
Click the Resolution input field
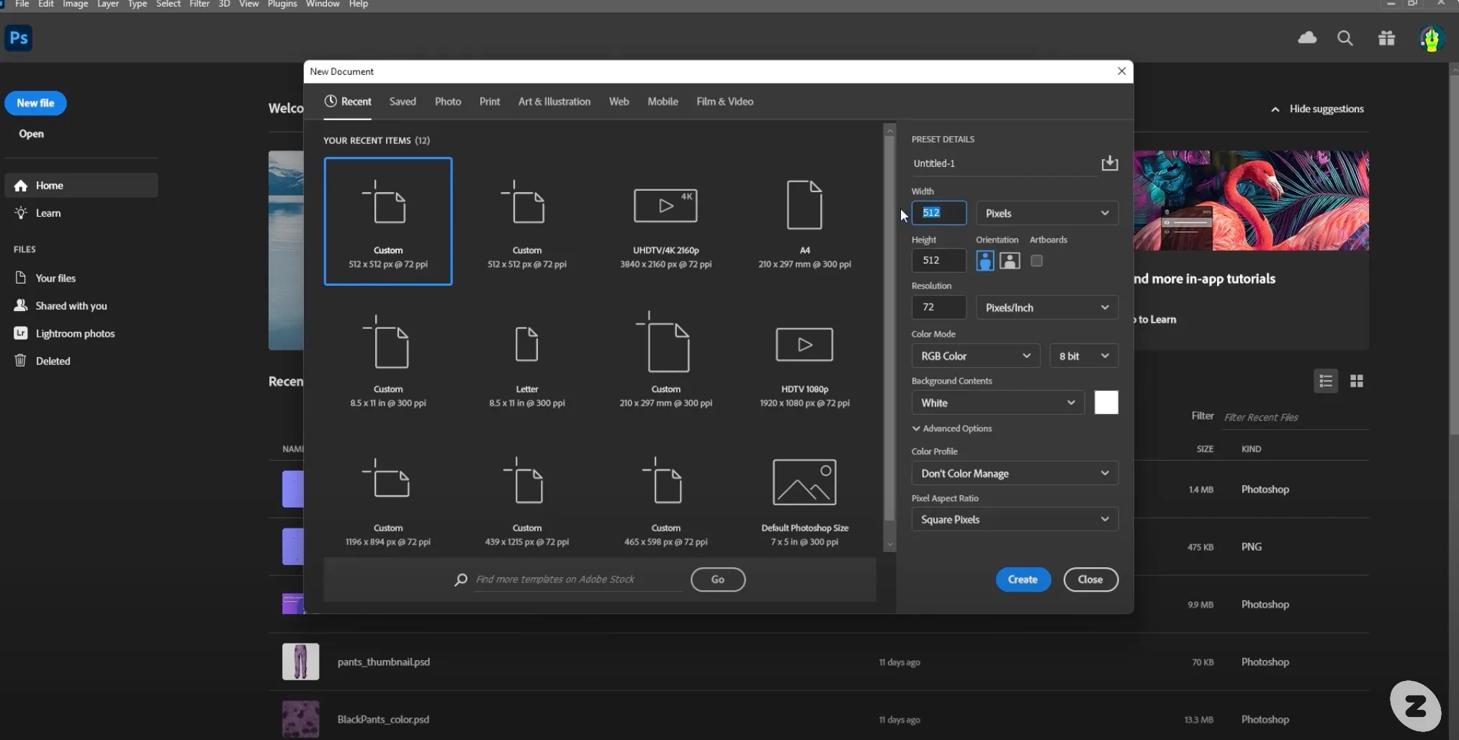click(939, 307)
